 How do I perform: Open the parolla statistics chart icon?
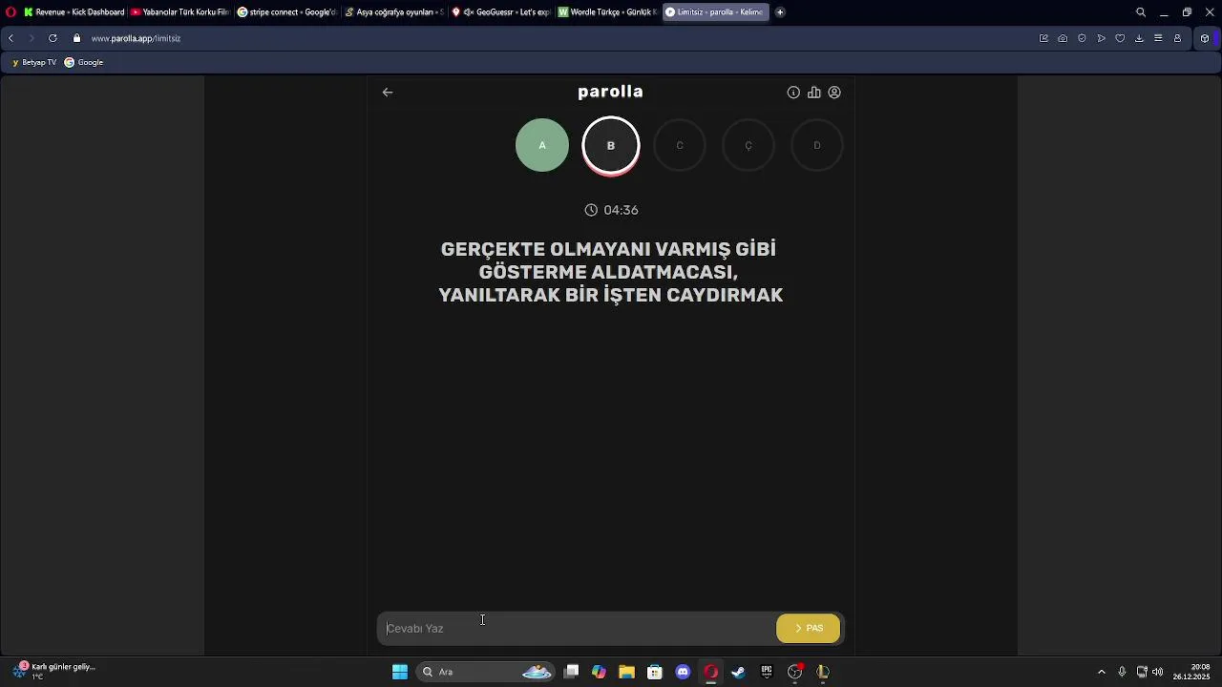[814, 93]
